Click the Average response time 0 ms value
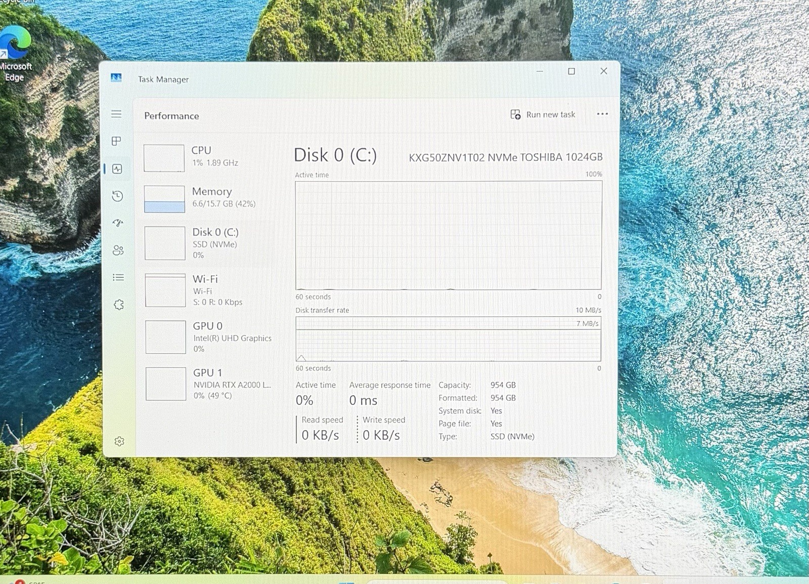 point(363,400)
